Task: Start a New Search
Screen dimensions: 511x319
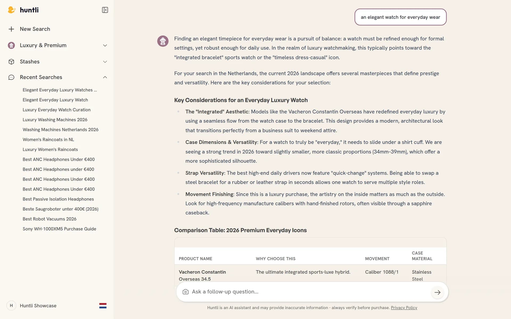Action: coord(35,29)
